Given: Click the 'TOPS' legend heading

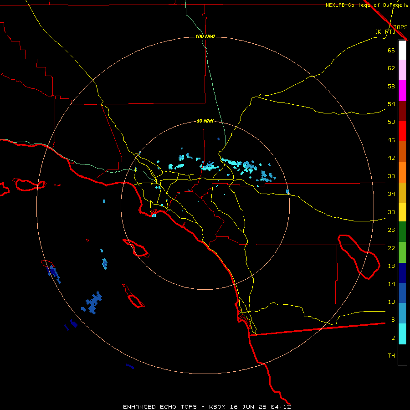Looking at the screenshot, I should click(x=400, y=27).
